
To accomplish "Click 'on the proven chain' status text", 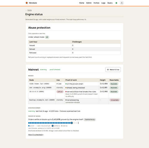I will 75,84.
